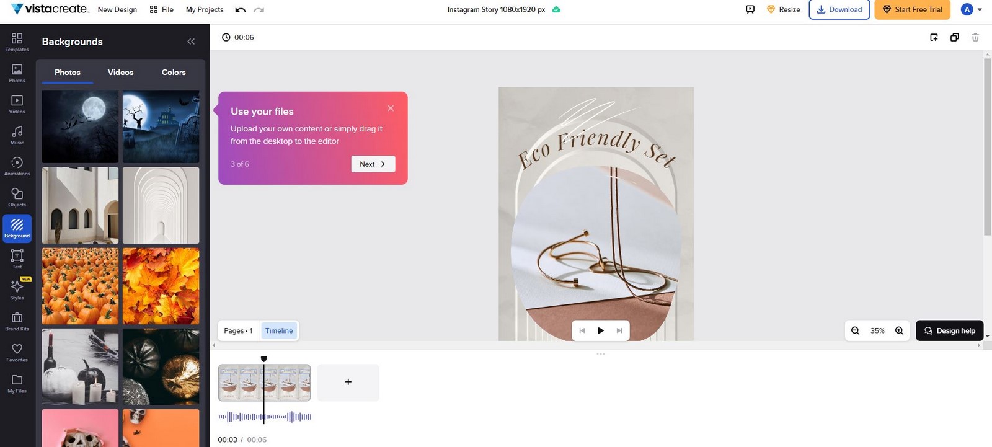Viewport: 992px width, 447px height.
Task: Skip to next page
Action: tap(619, 330)
